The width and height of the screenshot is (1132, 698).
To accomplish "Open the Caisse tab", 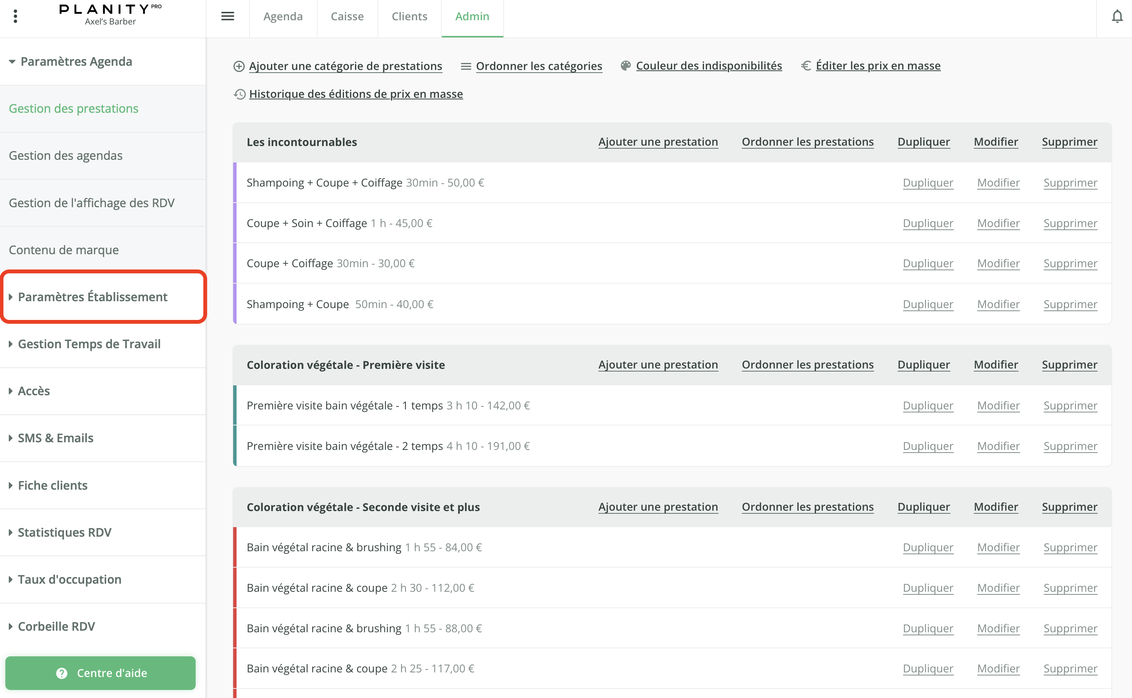I will 347,16.
